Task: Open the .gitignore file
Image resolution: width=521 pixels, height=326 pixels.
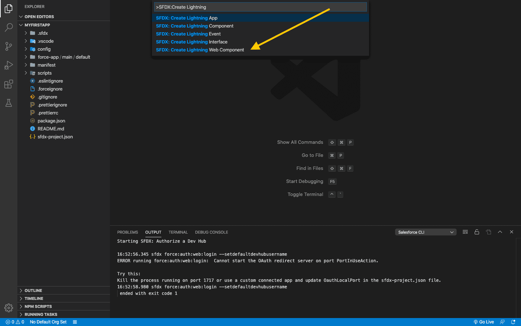Action: (64, 97)
